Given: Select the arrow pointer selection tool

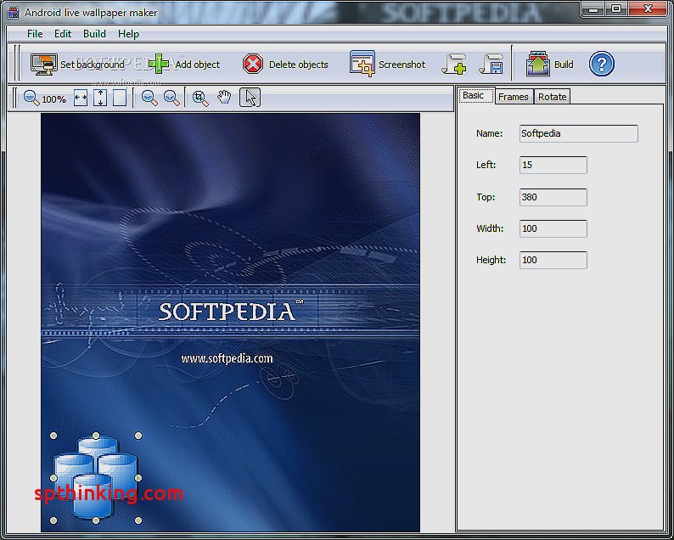Looking at the screenshot, I should 250,98.
